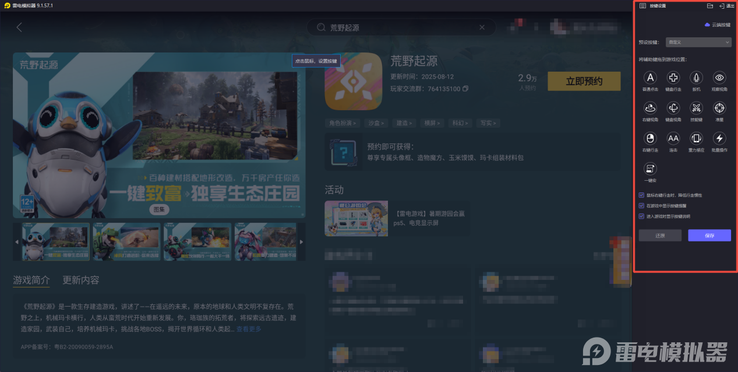Open the 预设按键 preset dropdown
This screenshot has width=738, height=372.
tap(698, 42)
